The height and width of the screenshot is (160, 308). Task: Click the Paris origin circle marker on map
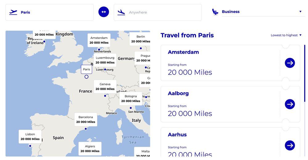tap(87, 77)
